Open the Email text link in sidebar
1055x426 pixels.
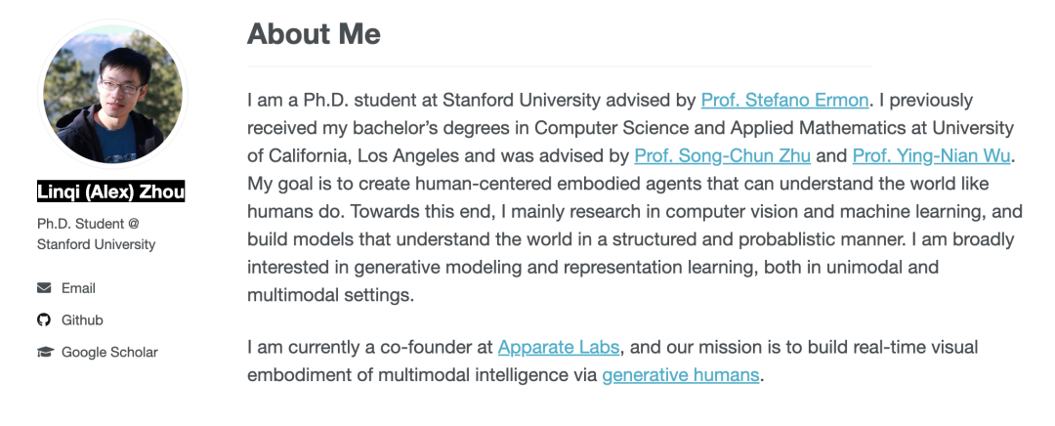tap(78, 288)
